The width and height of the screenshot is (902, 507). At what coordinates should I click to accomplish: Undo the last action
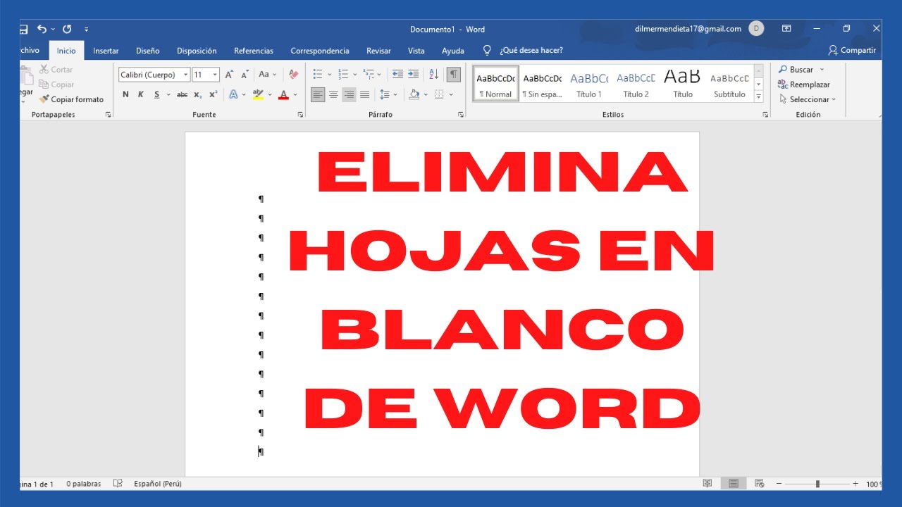42,29
